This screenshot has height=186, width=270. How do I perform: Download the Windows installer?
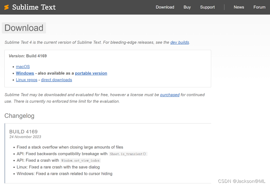[x=25, y=73]
